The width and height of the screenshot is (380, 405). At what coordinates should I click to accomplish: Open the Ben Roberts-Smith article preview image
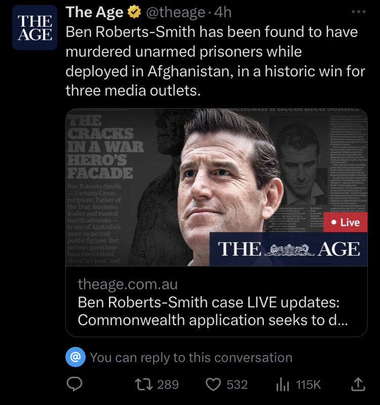click(216, 187)
